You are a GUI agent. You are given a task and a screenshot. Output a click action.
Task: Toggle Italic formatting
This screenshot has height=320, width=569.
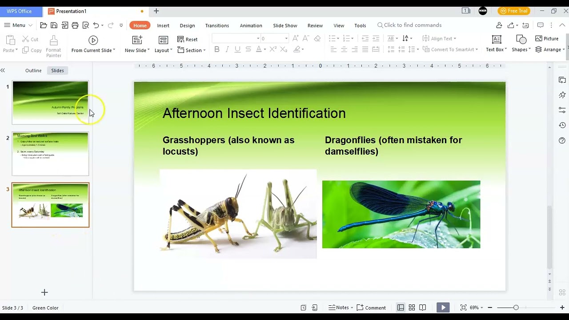tap(227, 49)
